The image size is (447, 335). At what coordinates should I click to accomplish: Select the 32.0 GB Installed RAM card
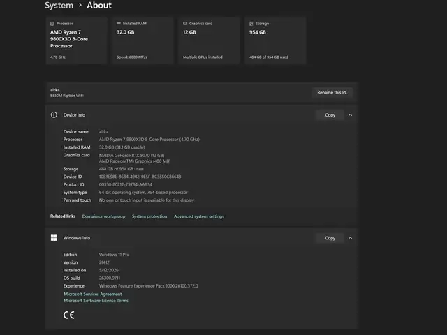(142, 40)
